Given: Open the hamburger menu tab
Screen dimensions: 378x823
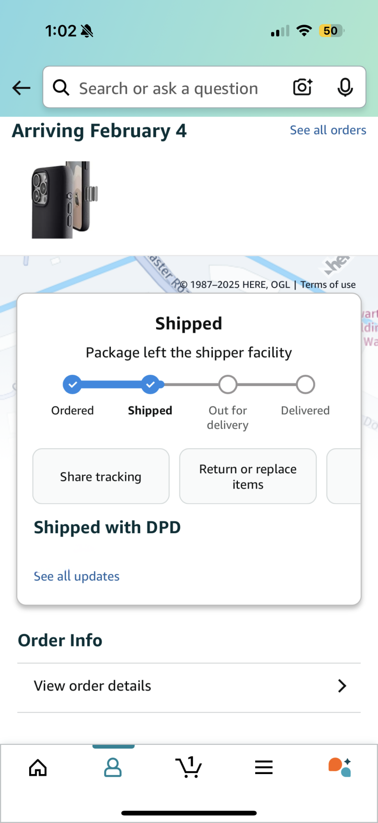Looking at the screenshot, I should [264, 767].
